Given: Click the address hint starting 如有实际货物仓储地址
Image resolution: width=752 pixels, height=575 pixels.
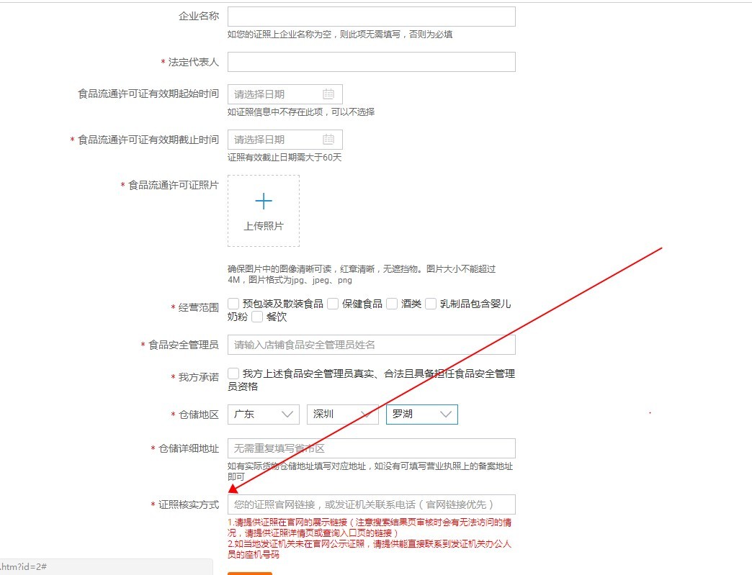Looking at the screenshot, I should [370, 471].
